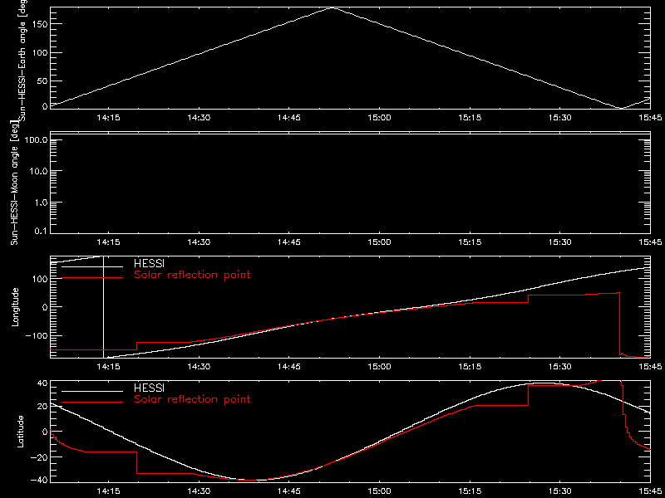Click the 1.0 value on Moon angle axis
Image resolution: width=665 pixels, height=498 pixels.
42,202
